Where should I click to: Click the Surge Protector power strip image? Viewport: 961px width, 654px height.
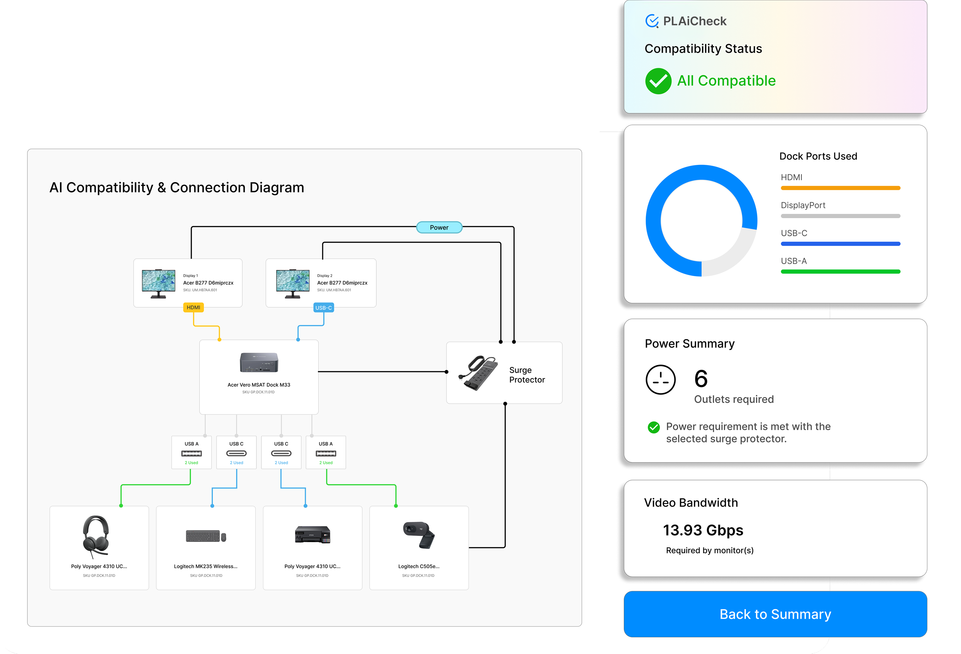tap(478, 373)
